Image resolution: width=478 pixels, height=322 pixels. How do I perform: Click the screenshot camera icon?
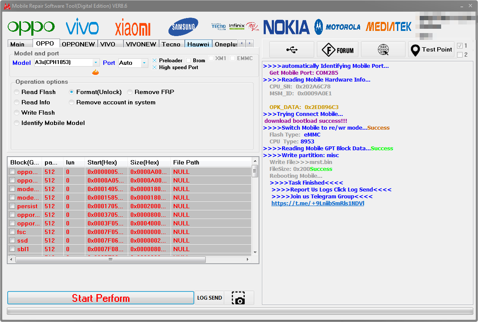tap(238, 298)
